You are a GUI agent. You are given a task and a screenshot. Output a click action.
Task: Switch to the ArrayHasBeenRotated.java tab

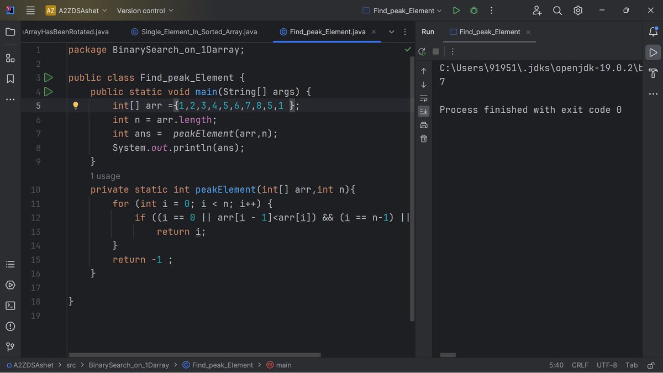click(x=66, y=32)
